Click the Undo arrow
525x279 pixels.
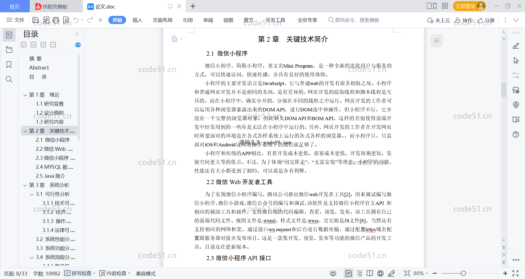click(x=76, y=20)
